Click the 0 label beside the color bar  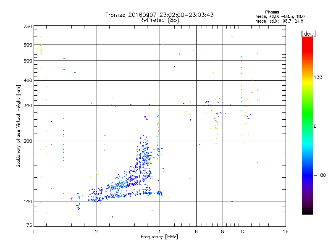315,126
